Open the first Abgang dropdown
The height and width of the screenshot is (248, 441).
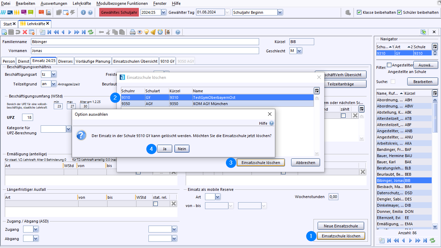(35, 238)
